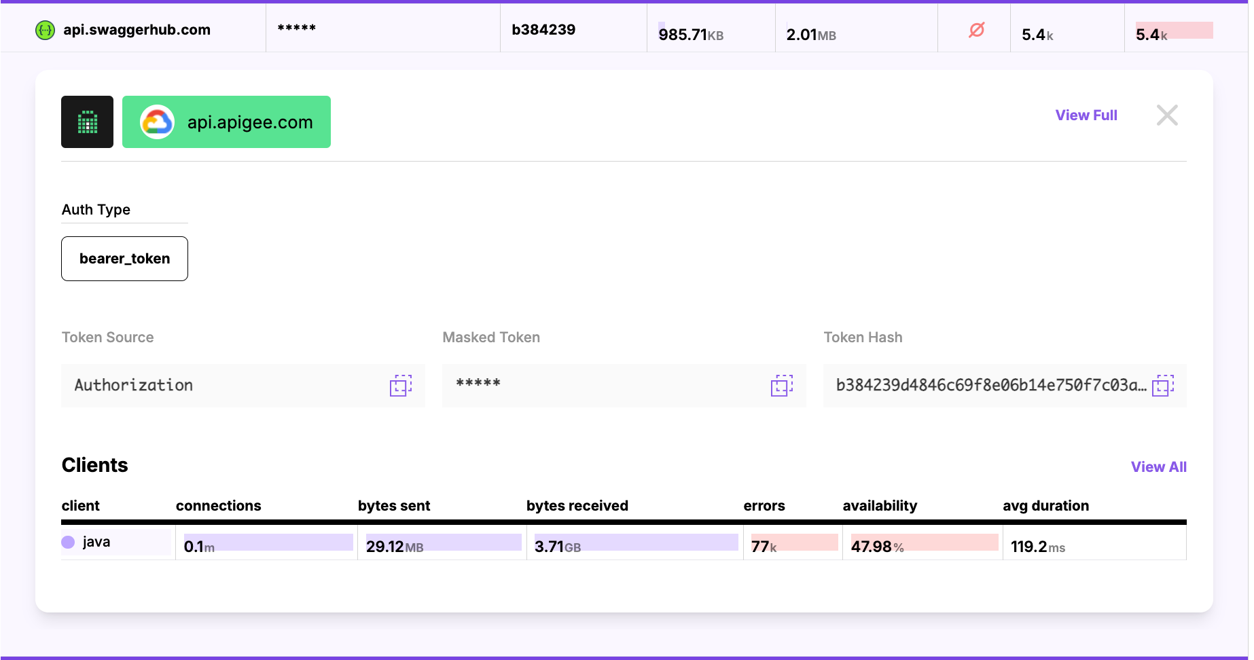Close the api.apigee.com detail panel
Screen dimensions: 1254x660
click(1167, 115)
